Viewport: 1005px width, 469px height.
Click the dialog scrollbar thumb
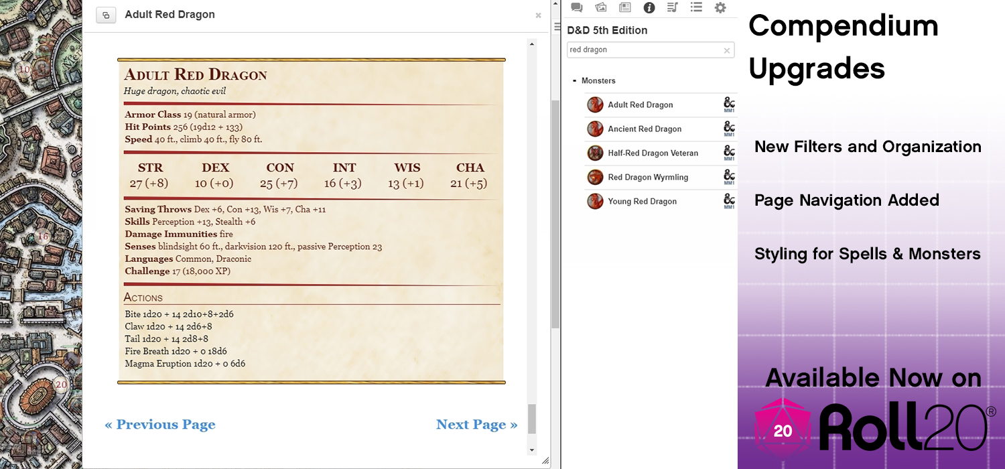532,419
